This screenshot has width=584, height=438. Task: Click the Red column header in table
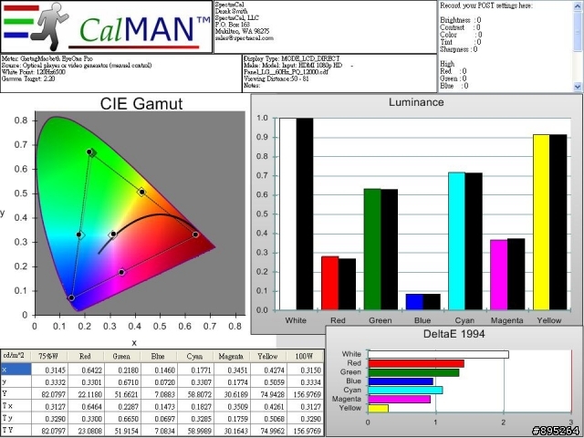(x=85, y=356)
